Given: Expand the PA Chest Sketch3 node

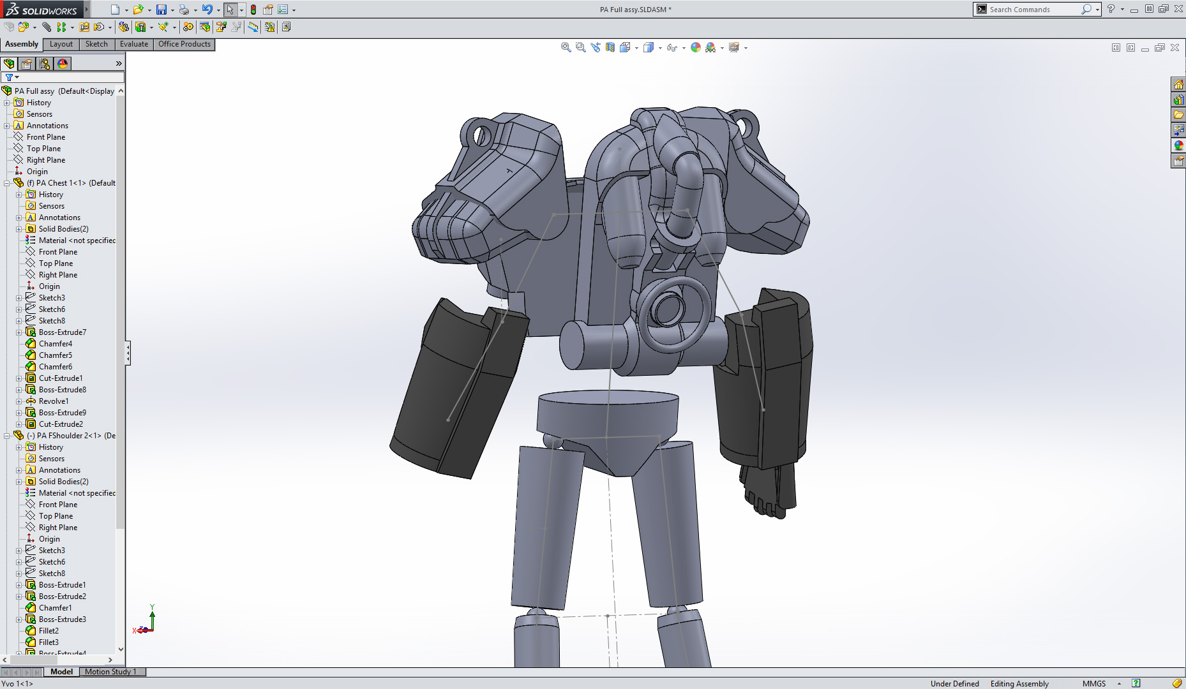Looking at the screenshot, I should point(19,298).
